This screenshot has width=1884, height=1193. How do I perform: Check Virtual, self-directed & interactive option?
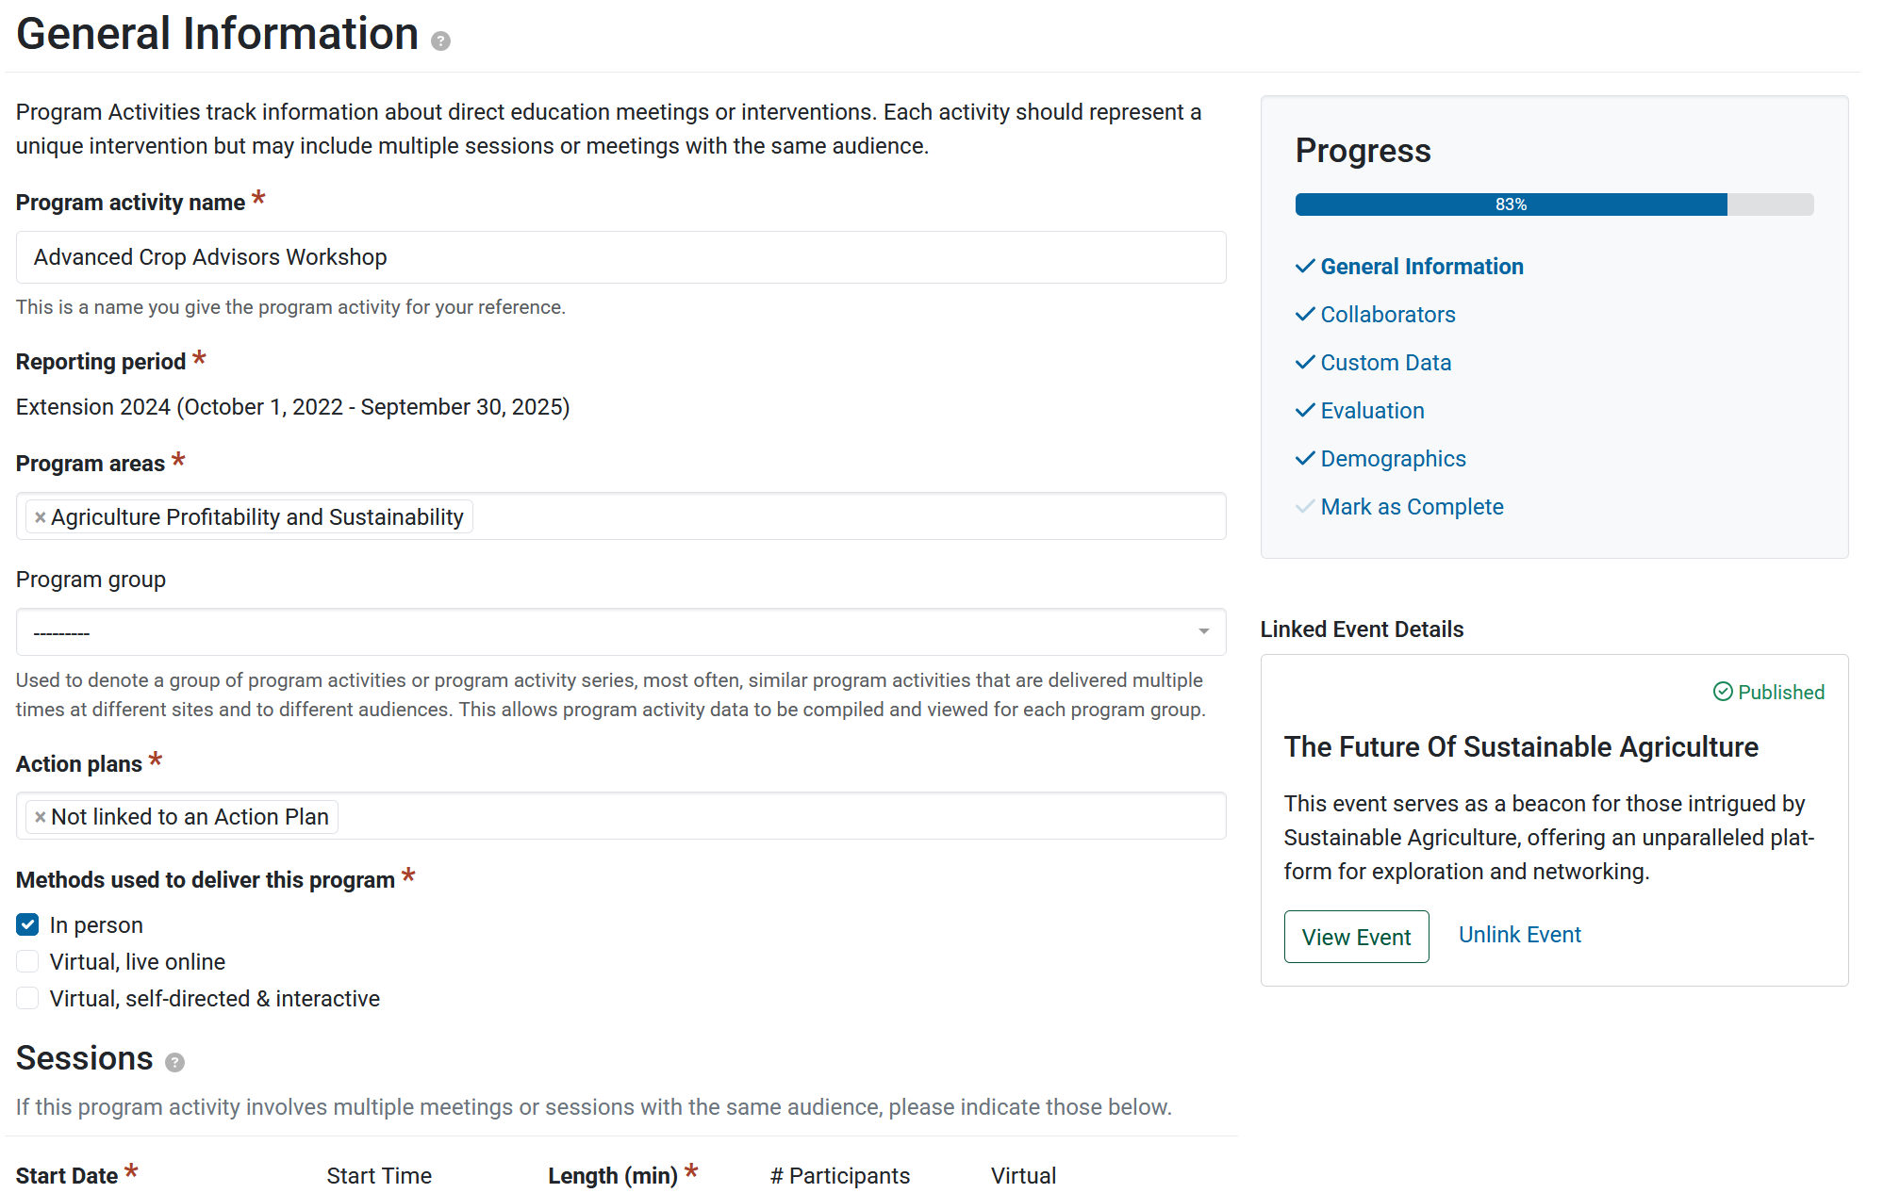[27, 998]
